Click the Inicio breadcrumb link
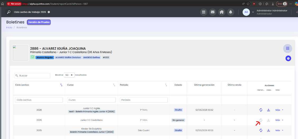298x139 pixels. click(x=9, y=27)
